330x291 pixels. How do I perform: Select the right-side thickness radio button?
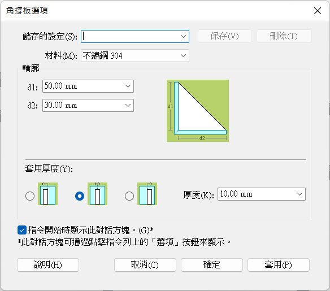click(x=129, y=196)
